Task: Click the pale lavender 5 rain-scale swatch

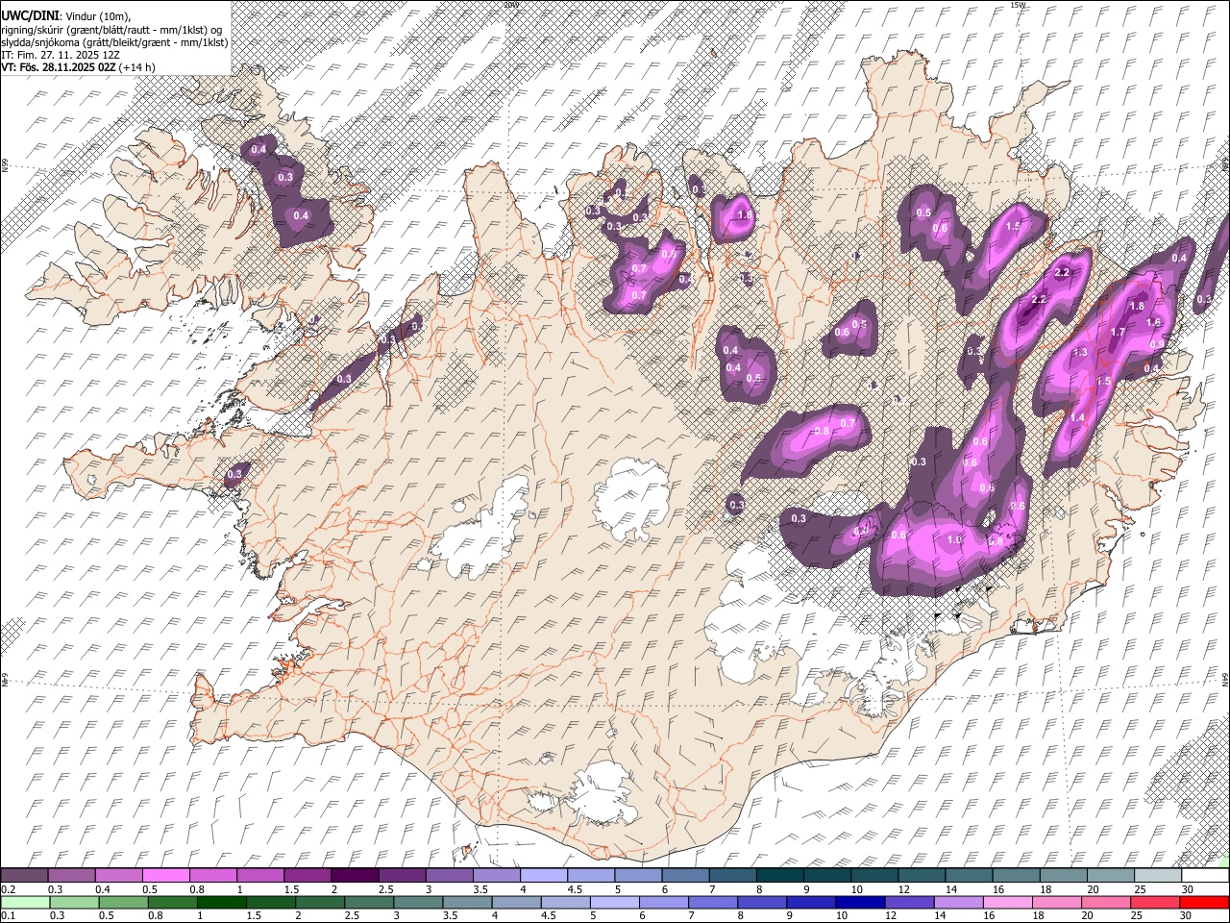Action: click(x=615, y=902)
